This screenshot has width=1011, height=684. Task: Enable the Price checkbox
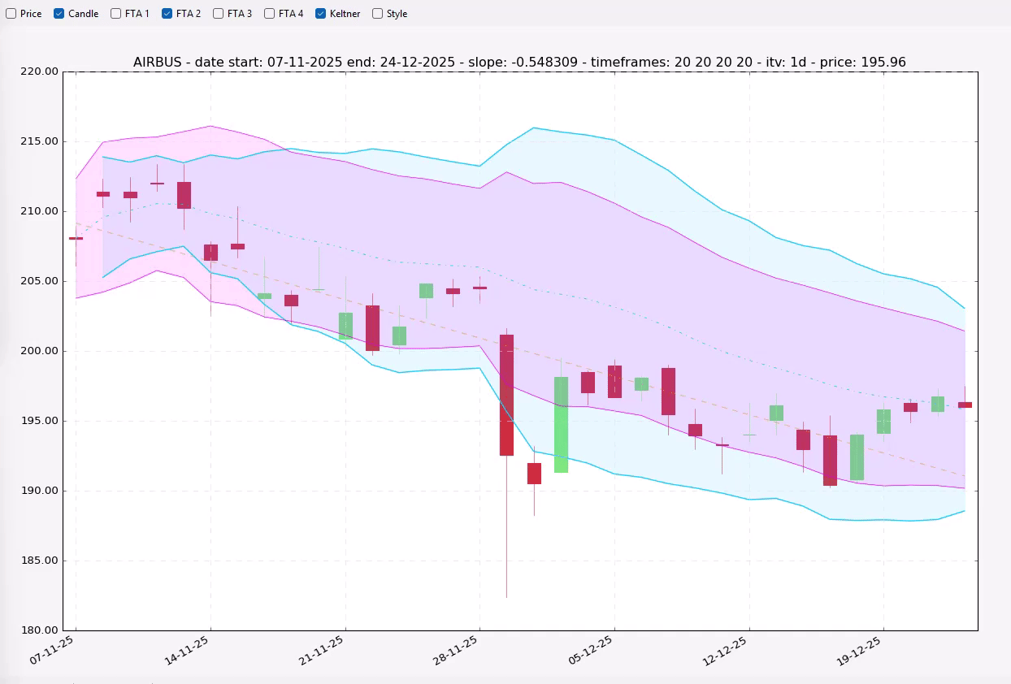(11, 14)
